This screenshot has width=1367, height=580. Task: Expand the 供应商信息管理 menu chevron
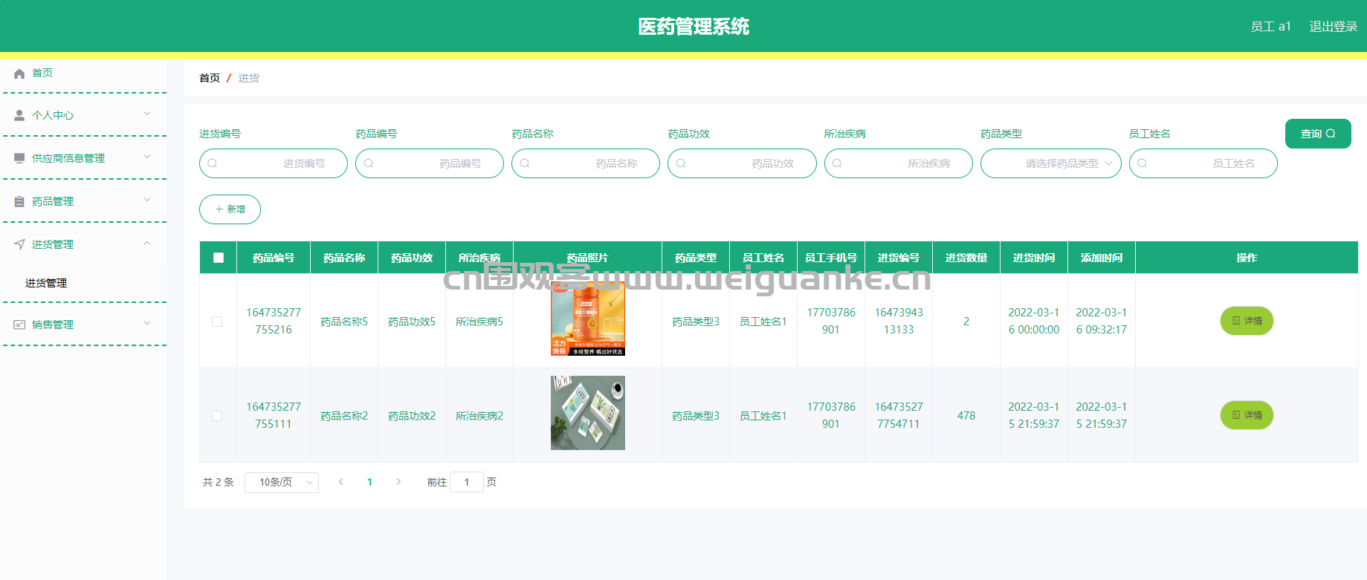[x=147, y=157]
